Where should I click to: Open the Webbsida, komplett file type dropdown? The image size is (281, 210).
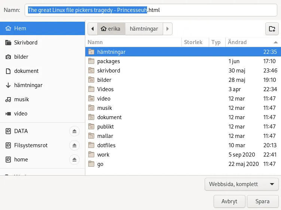(x=241, y=184)
